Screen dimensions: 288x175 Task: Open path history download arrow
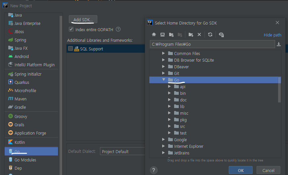[279, 44]
